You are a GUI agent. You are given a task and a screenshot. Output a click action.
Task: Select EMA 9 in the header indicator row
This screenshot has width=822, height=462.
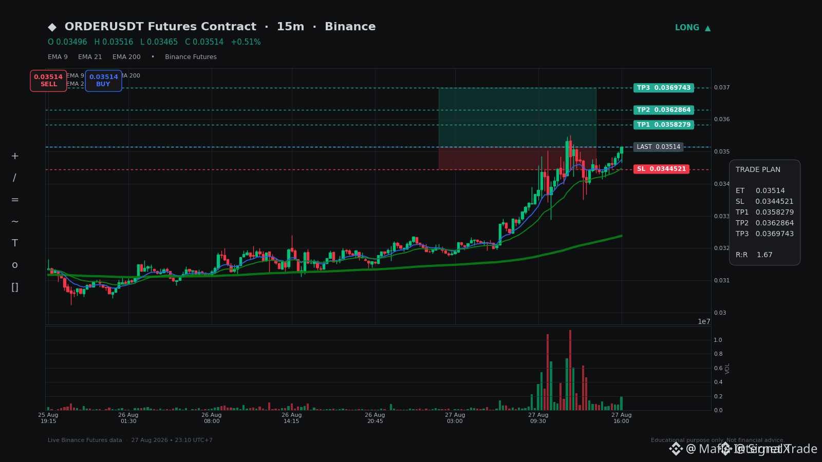pos(58,57)
